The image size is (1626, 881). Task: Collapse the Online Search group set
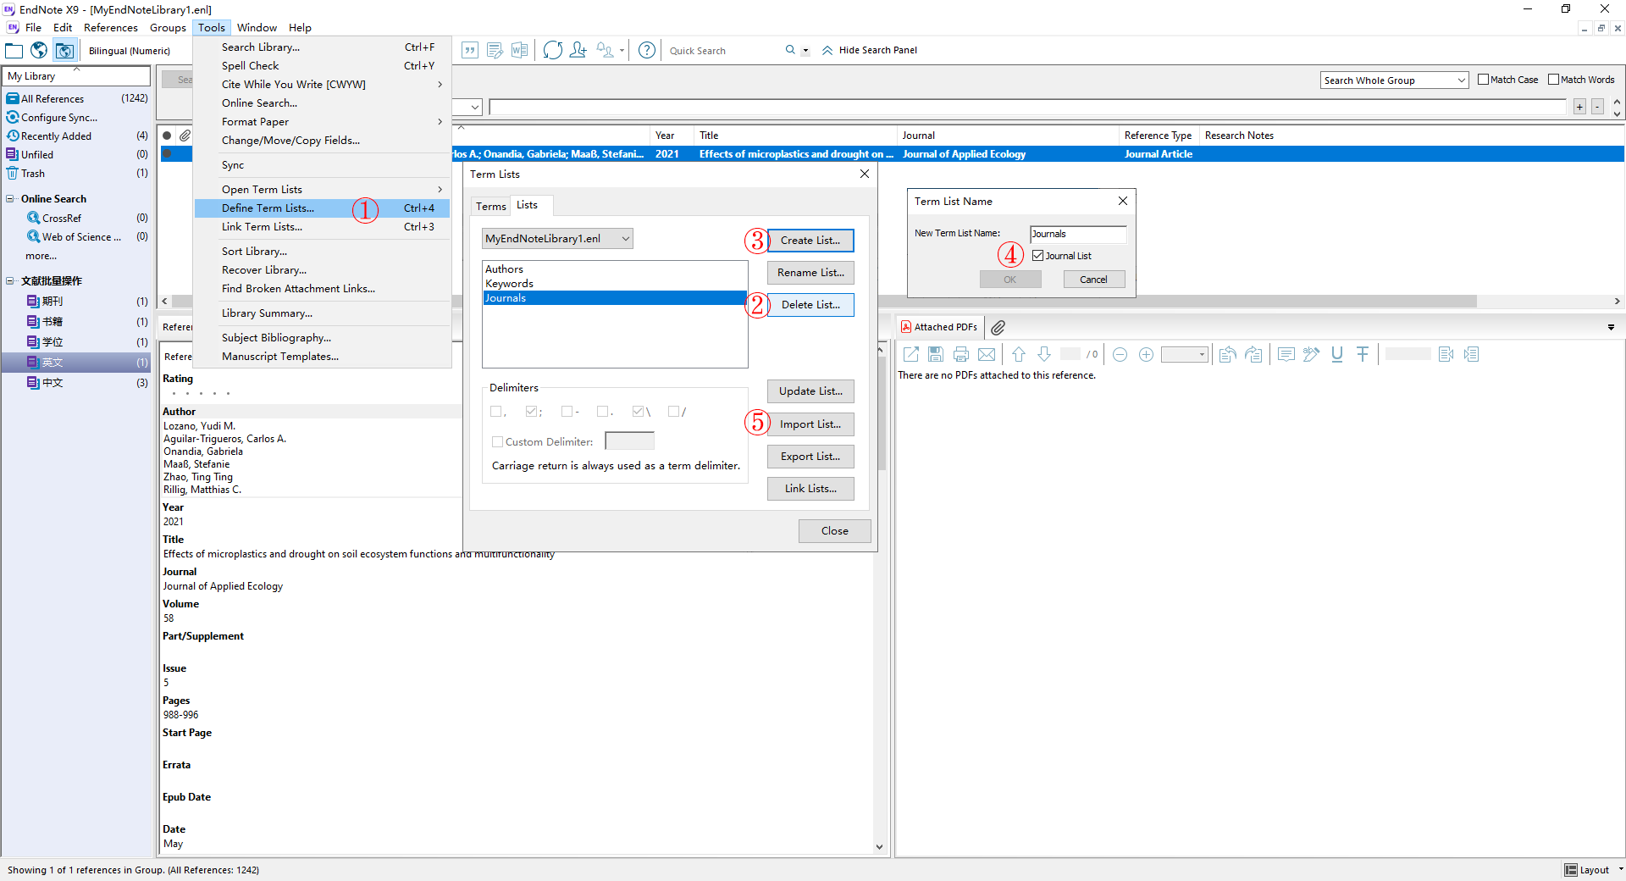point(10,199)
